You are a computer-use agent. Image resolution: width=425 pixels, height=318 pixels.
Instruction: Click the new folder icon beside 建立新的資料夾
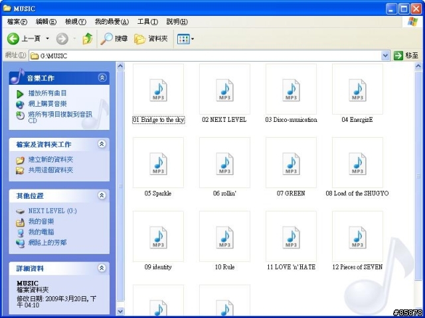pyautogui.click(x=20, y=160)
